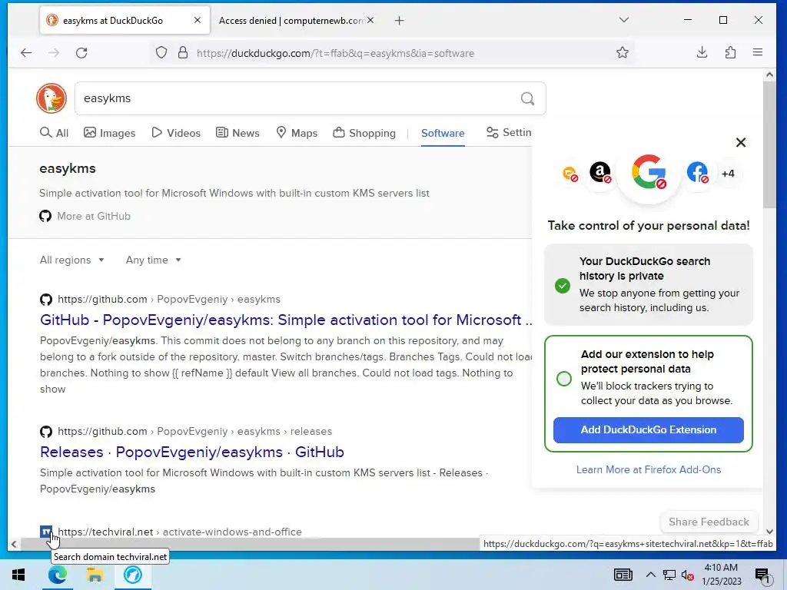Click the vertical scrollbar up arrow
This screenshot has width=787, height=590.
pyautogui.click(x=769, y=75)
